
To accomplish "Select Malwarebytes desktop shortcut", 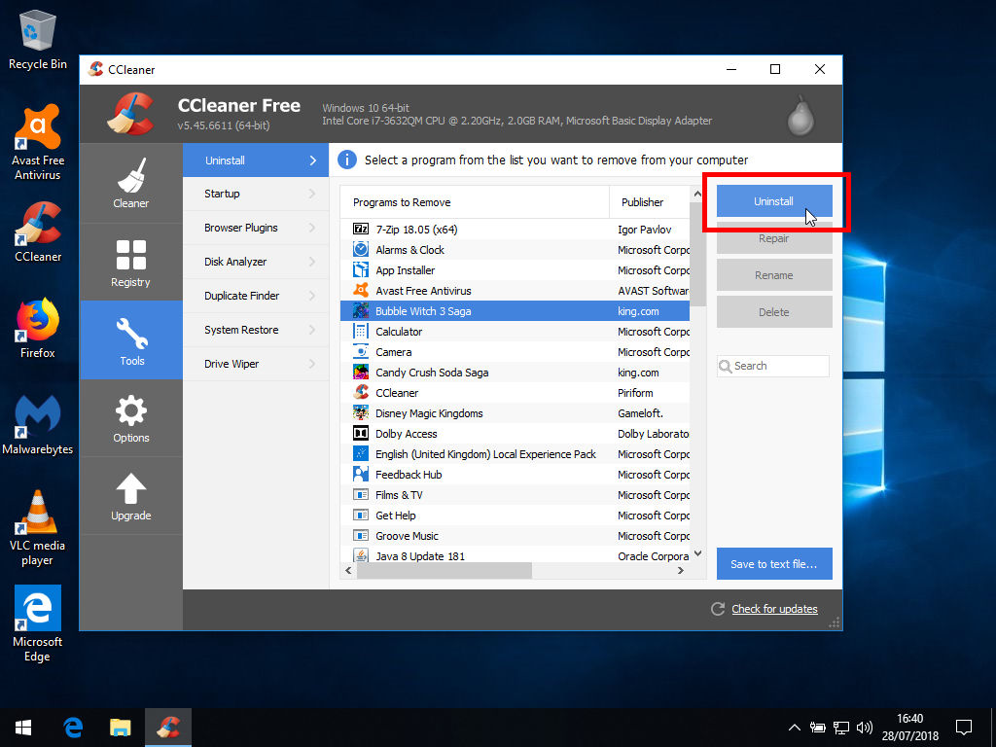I will click(38, 425).
